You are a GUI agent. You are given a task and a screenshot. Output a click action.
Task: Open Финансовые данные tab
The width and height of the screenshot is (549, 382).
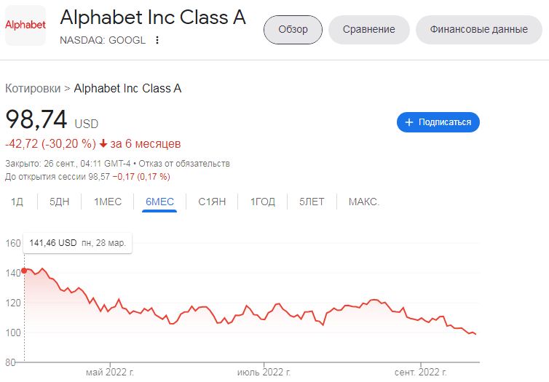tap(478, 30)
